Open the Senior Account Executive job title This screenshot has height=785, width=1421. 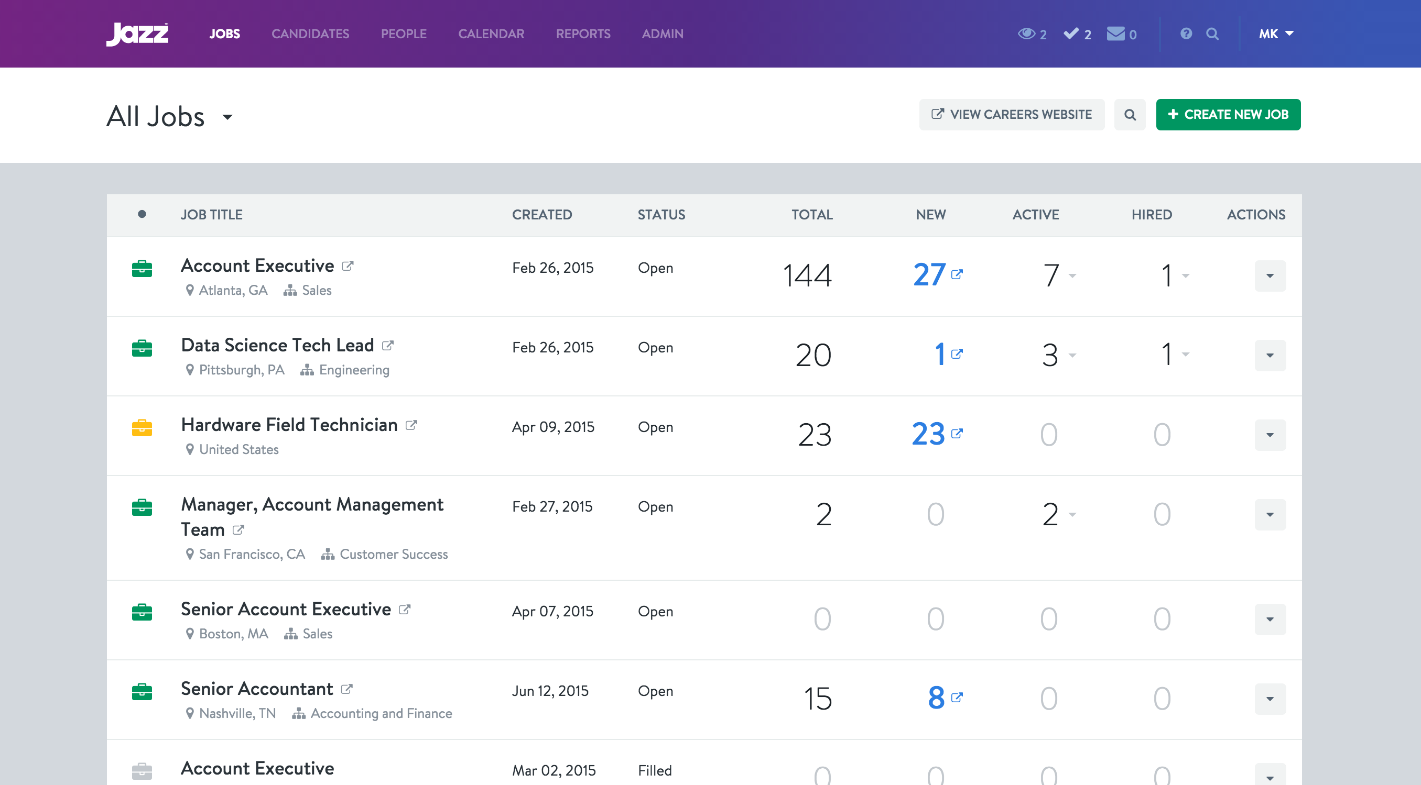[x=286, y=609]
